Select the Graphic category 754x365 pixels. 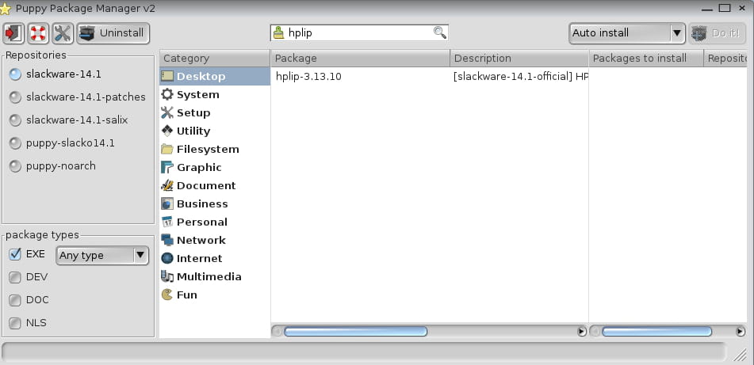pyautogui.click(x=215, y=168)
